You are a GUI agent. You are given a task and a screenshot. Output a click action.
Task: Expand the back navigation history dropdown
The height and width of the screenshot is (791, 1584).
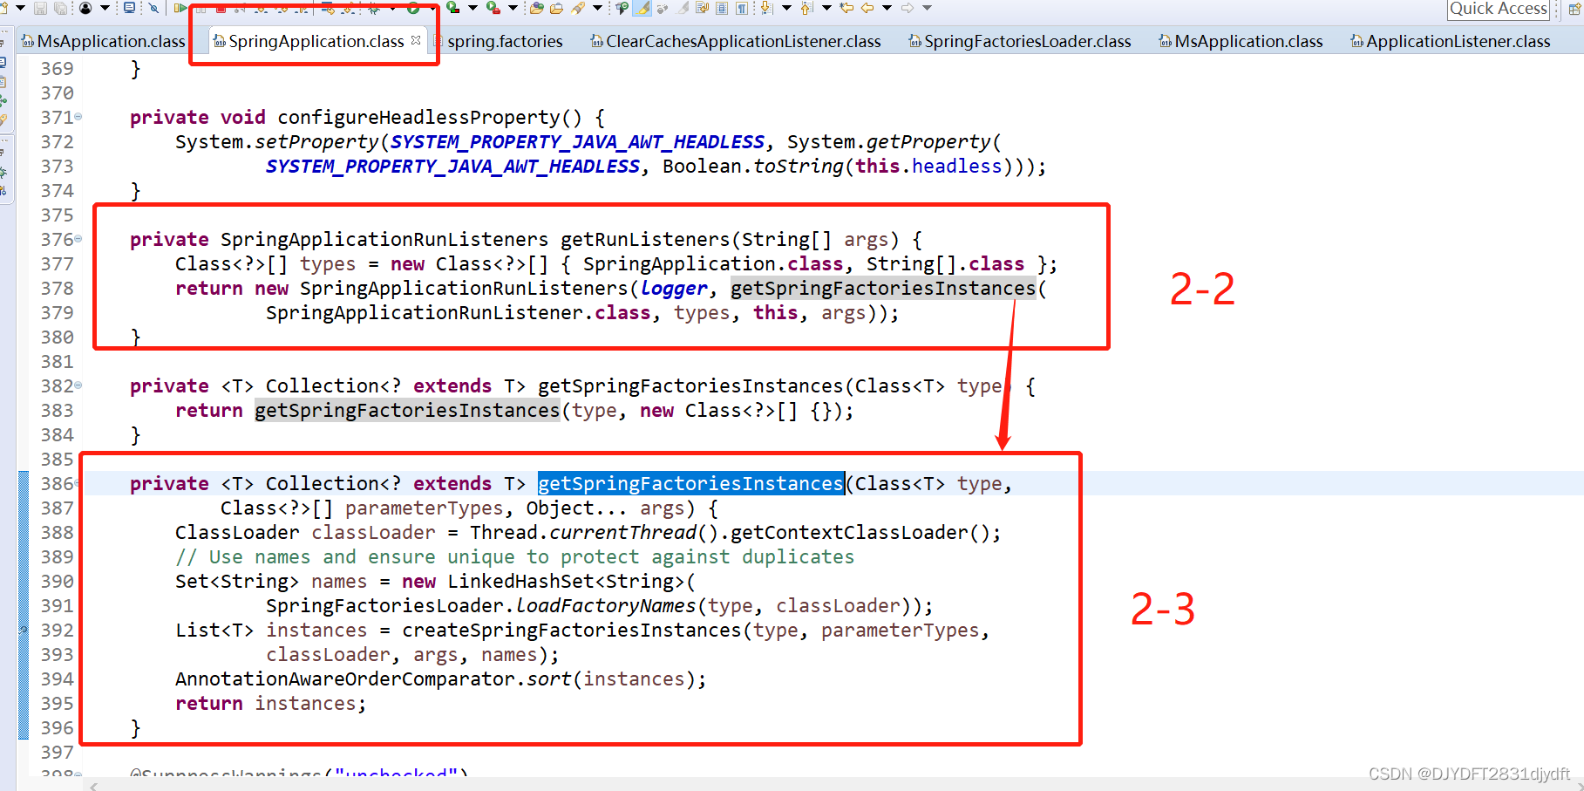coord(887,10)
